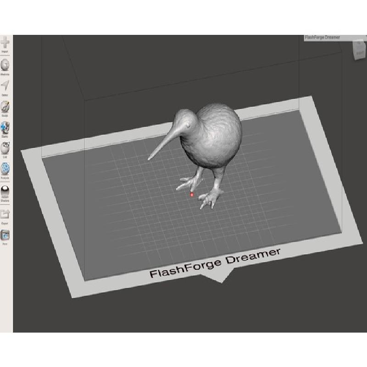Open the Edit tools menu
Image resolution: width=367 pixels, height=367 pixels.
tap(5, 150)
